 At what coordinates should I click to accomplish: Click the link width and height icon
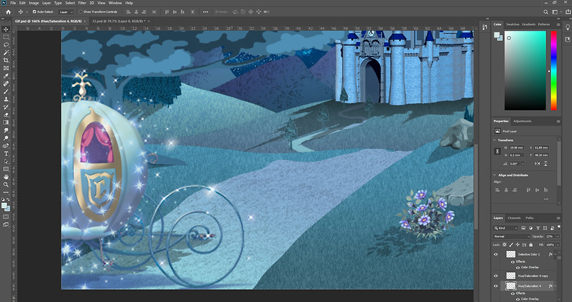tap(497, 151)
